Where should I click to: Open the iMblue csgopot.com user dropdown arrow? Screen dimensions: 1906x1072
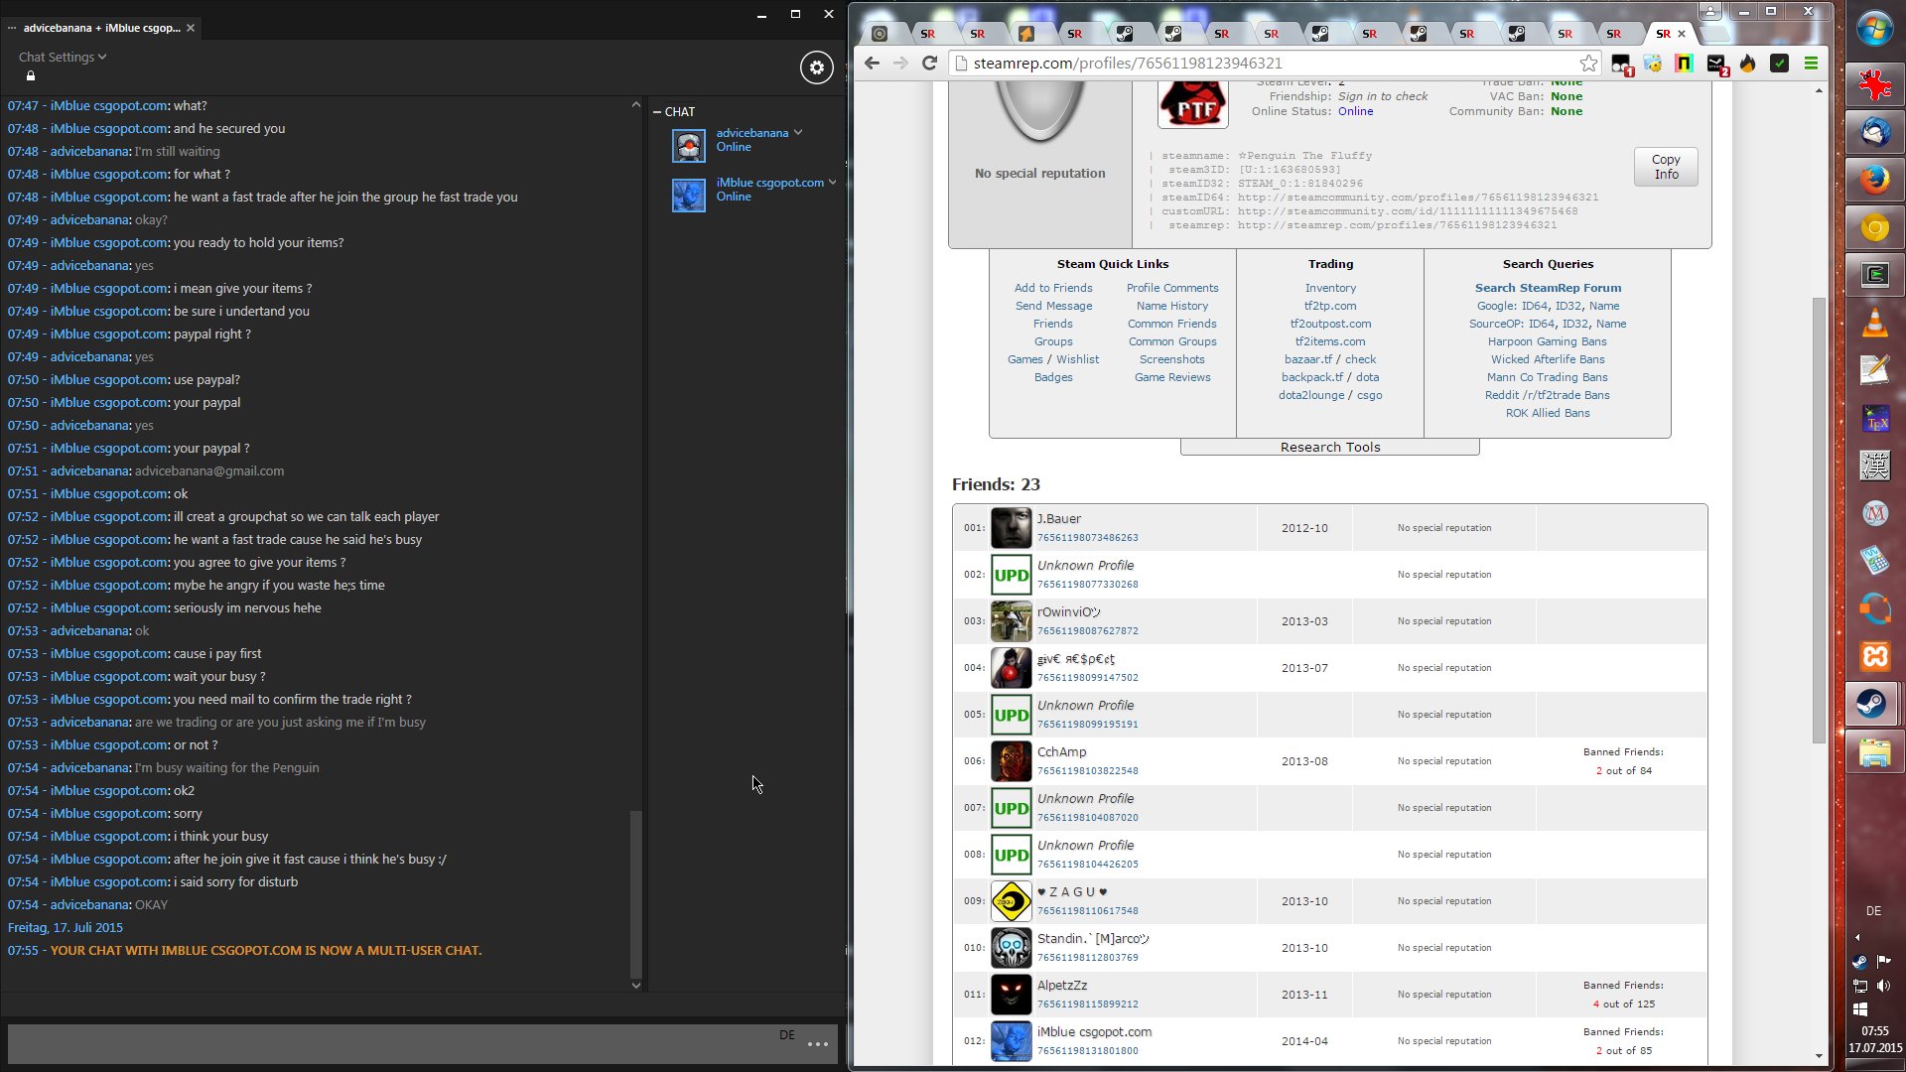(x=832, y=183)
